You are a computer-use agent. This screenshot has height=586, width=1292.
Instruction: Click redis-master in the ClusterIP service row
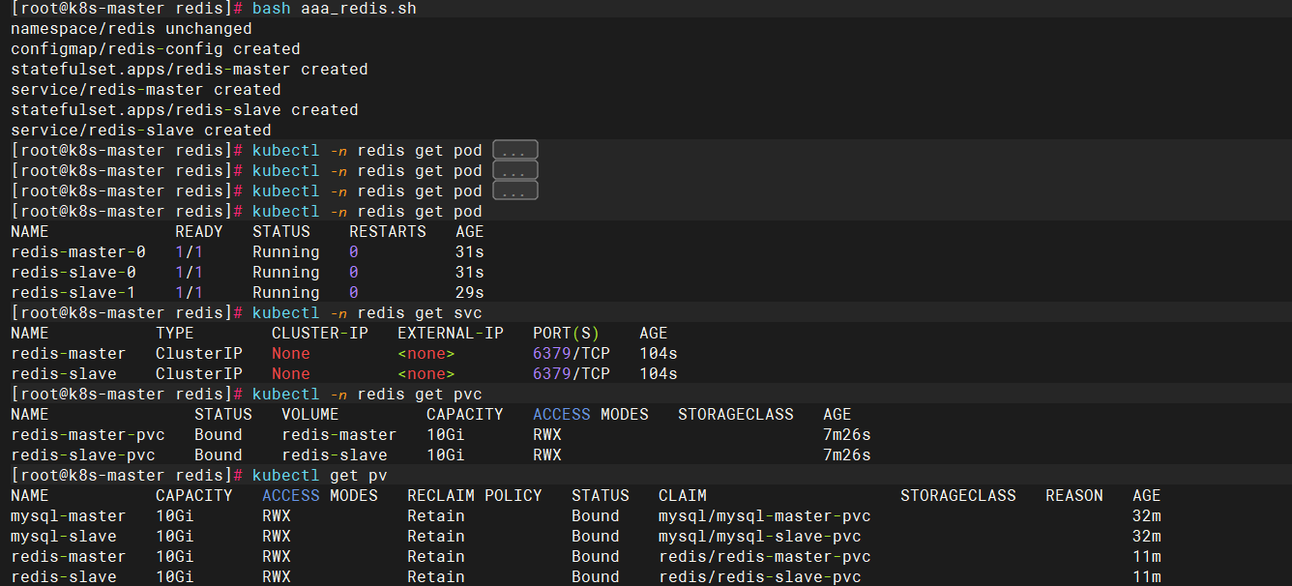(x=69, y=353)
